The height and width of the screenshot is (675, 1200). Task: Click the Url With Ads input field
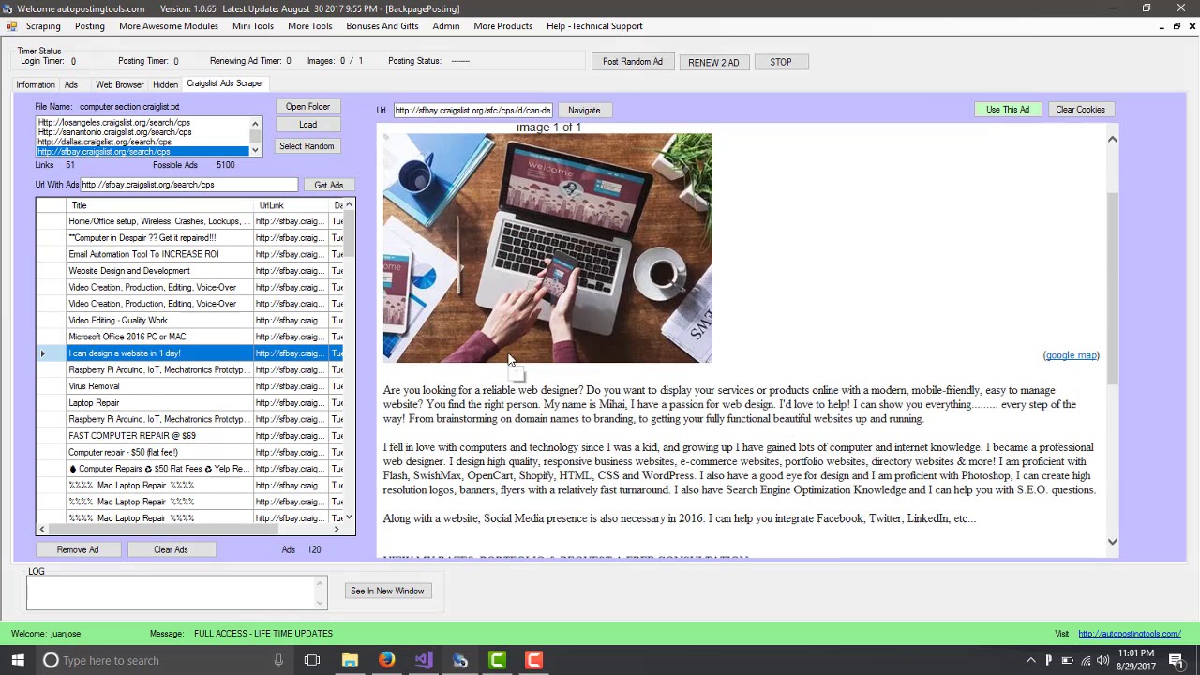(x=188, y=185)
